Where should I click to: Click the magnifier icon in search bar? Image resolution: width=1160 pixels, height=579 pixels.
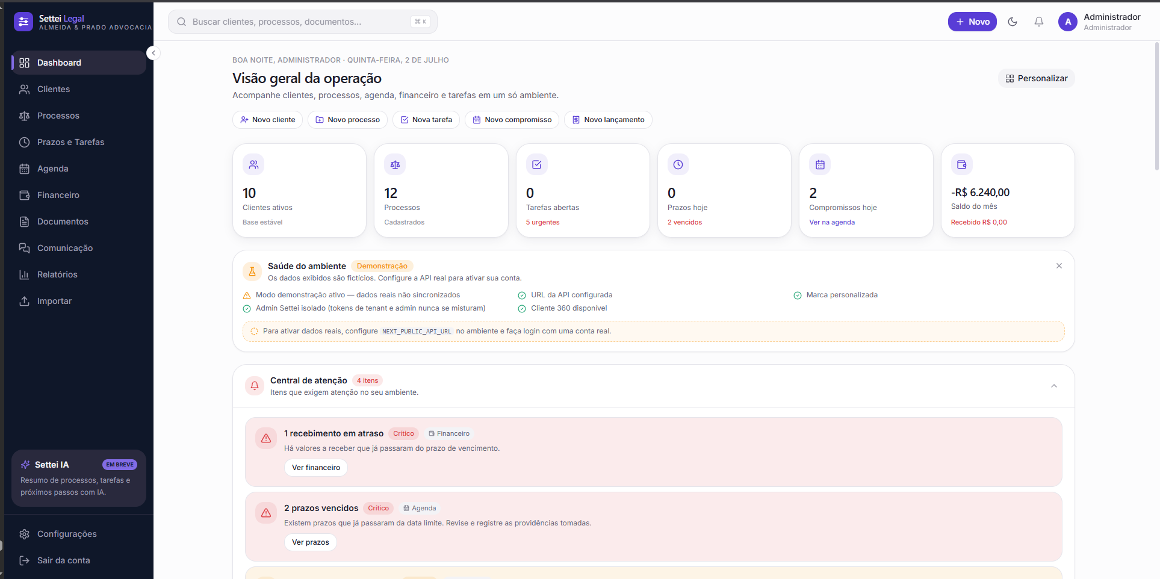pyautogui.click(x=181, y=22)
